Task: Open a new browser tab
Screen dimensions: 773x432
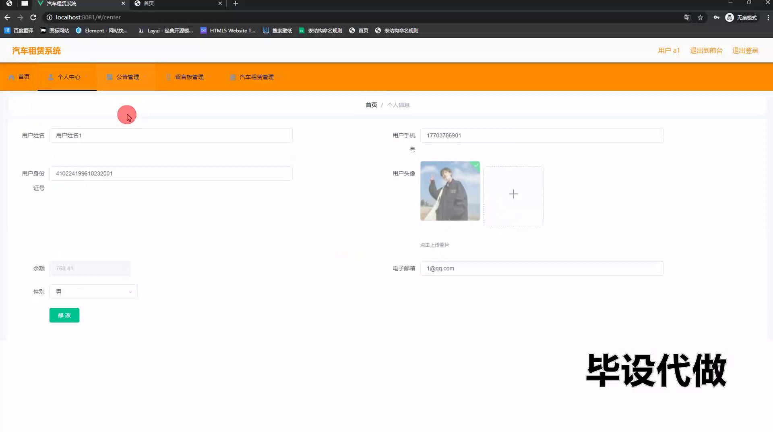Action: pos(236,3)
